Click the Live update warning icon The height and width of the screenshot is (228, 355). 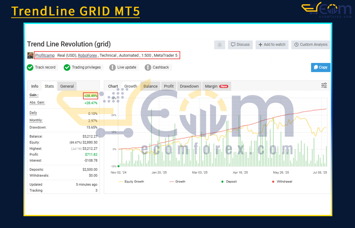(x=113, y=68)
